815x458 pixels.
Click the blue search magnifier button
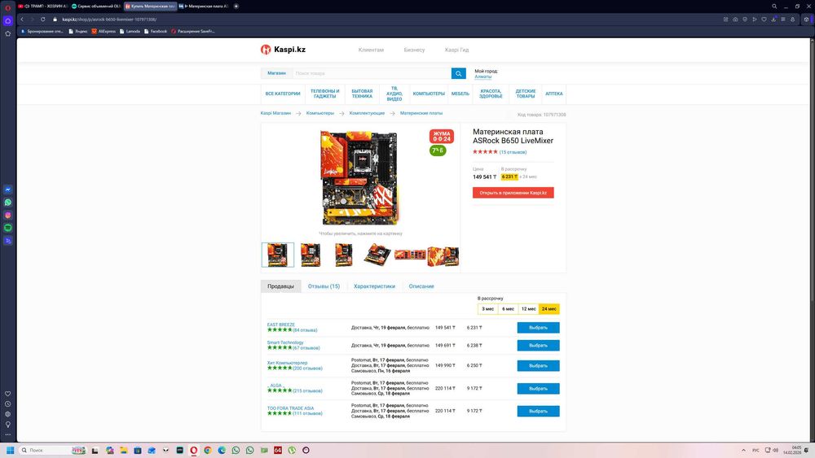point(458,73)
